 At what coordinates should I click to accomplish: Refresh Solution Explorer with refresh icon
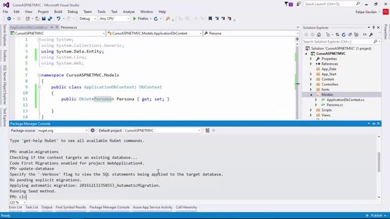click(344, 35)
